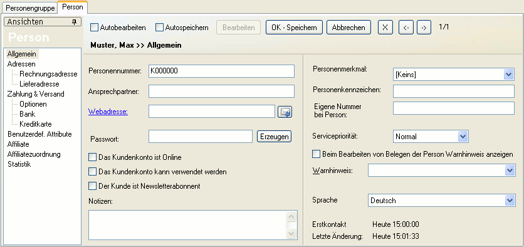The image size is (524, 247).
Task: Check 'Das Kundenkonto kann verwendet werden'
Action: coord(92,172)
